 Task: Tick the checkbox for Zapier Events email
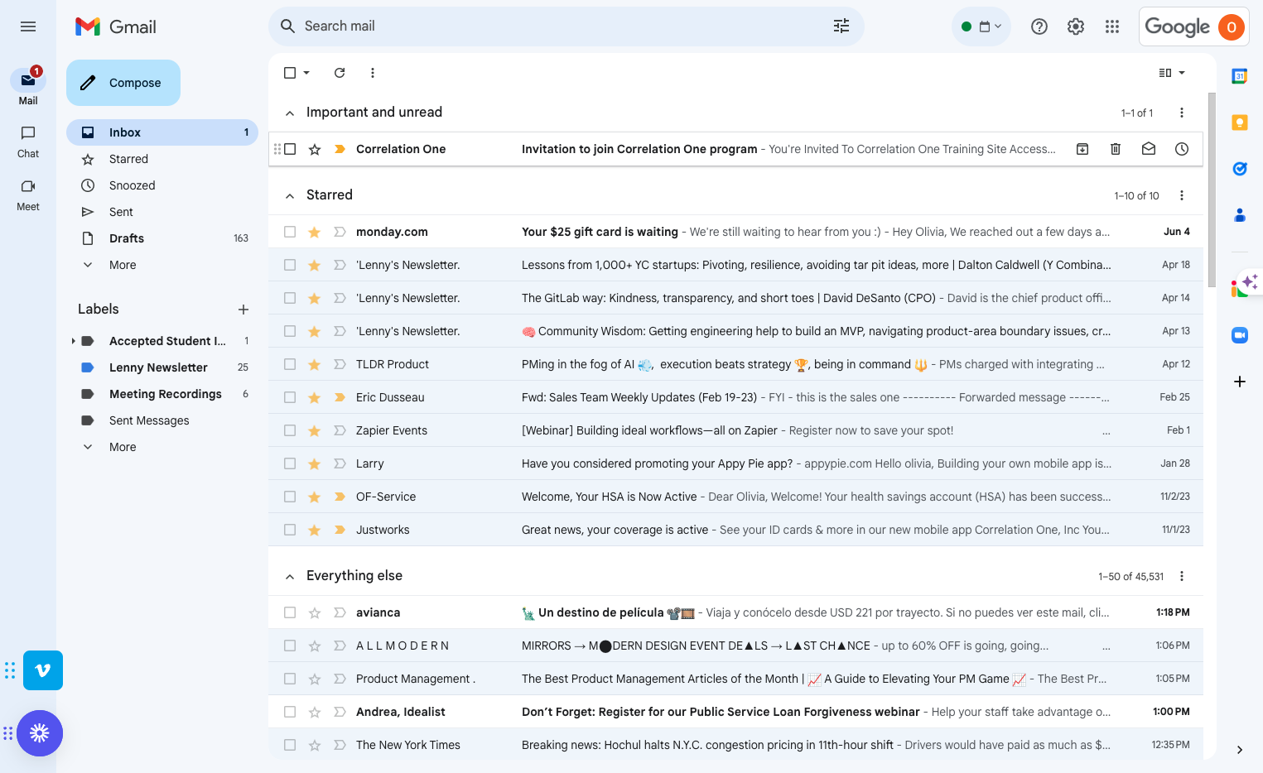[x=290, y=430]
